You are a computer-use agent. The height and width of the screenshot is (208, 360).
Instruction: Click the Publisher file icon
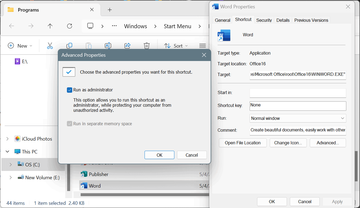click(84, 174)
